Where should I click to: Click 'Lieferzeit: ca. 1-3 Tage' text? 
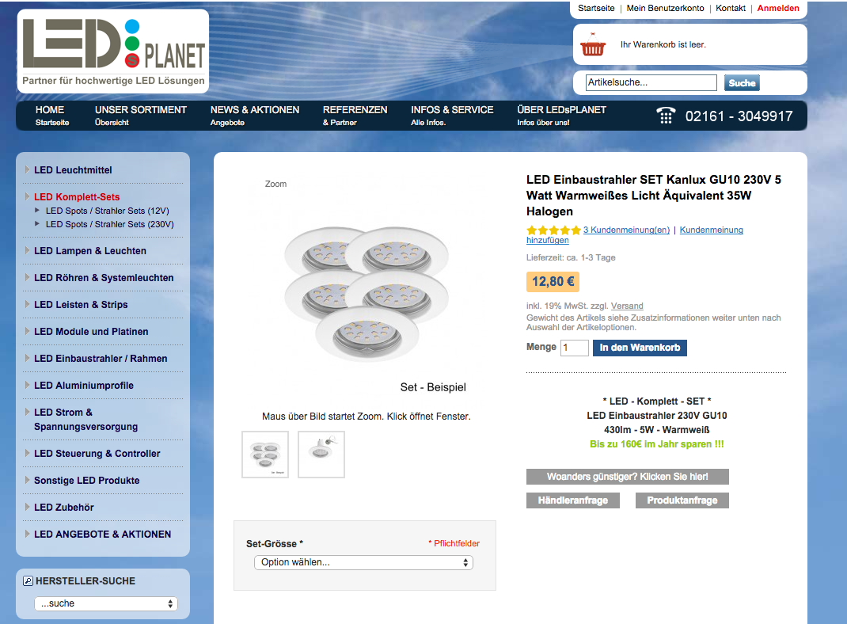coord(571,257)
